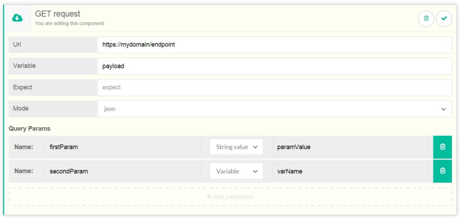
Task: Delete the component using header trash icon
Action: (426, 18)
